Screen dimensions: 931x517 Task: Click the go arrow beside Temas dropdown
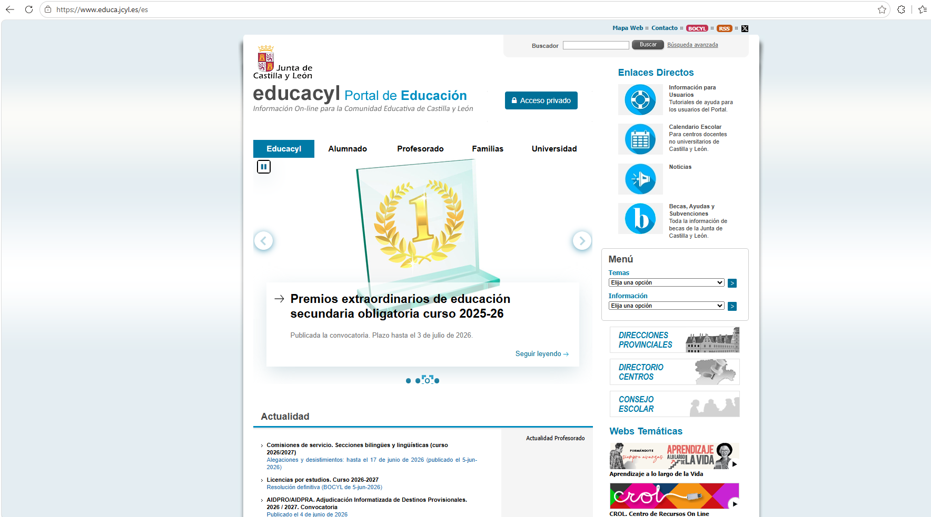click(x=732, y=283)
